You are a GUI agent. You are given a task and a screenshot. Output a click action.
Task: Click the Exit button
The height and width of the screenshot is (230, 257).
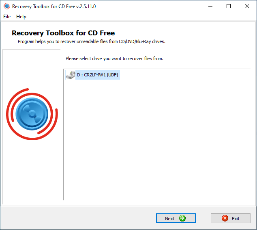pos(230,218)
